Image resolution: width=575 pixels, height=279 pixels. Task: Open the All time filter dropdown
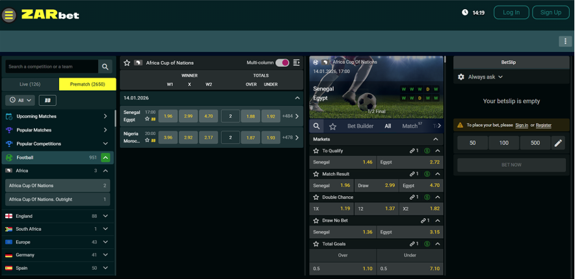[x=20, y=100]
